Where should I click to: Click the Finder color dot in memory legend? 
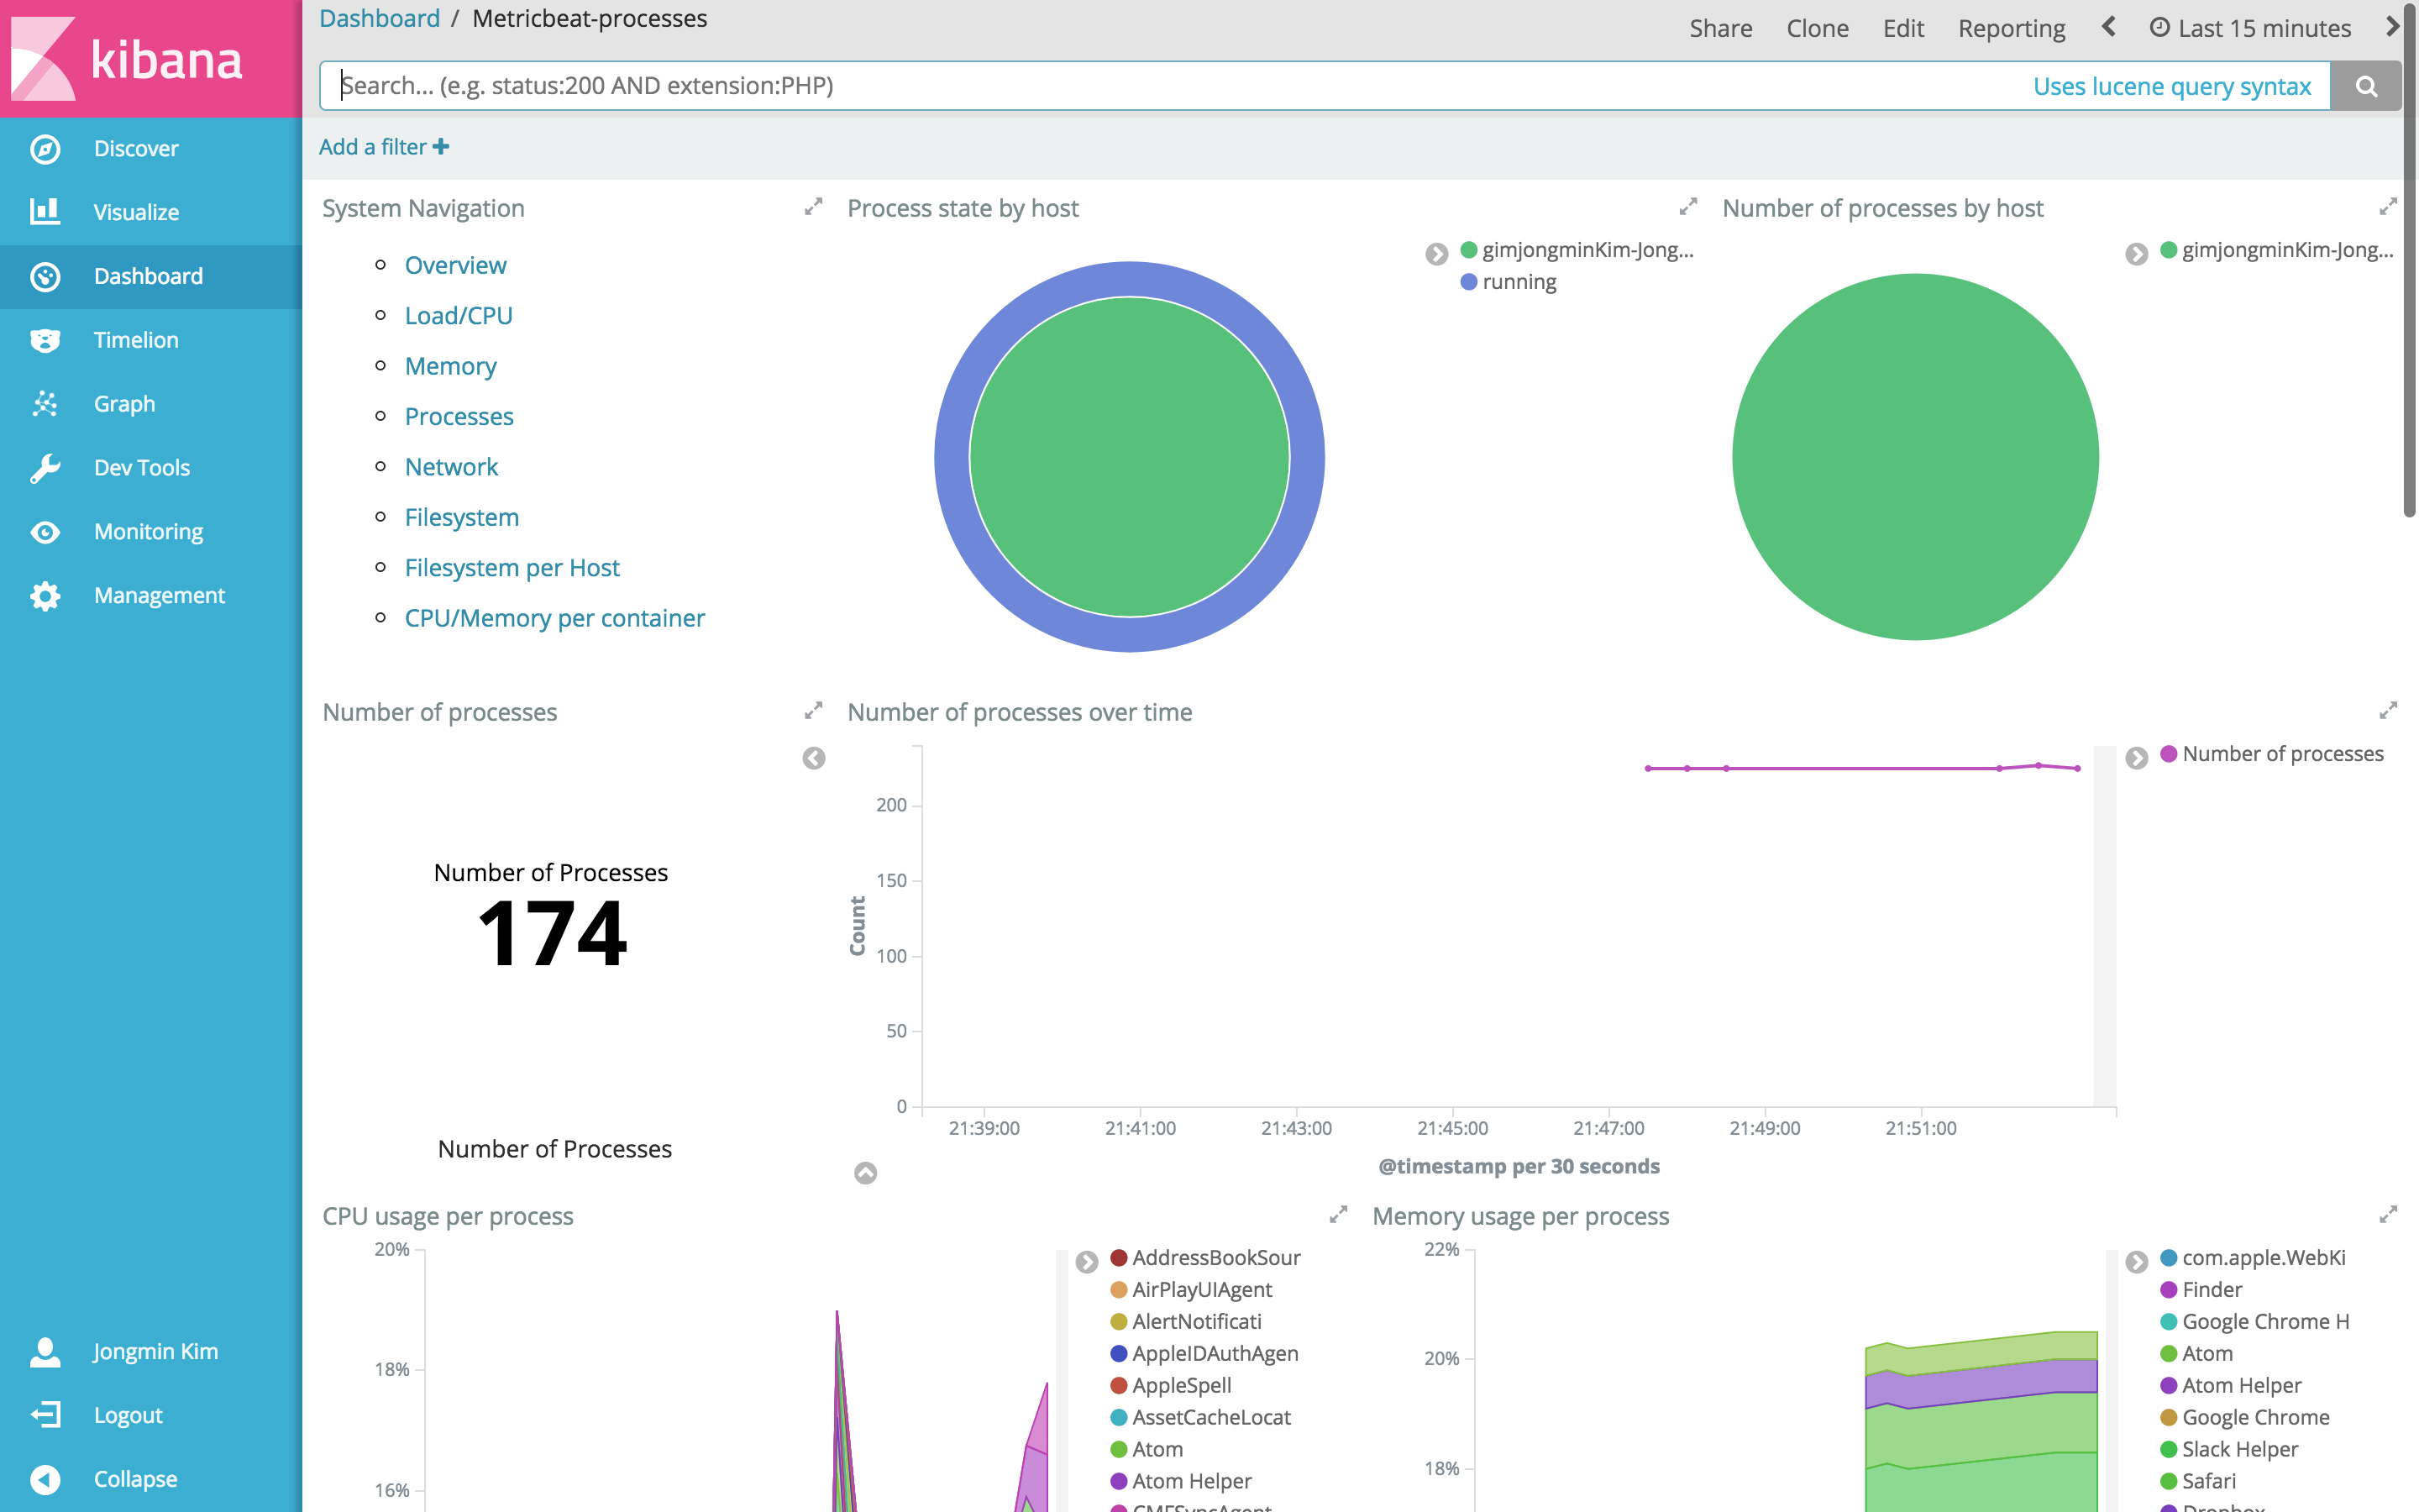click(x=2168, y=1290)
